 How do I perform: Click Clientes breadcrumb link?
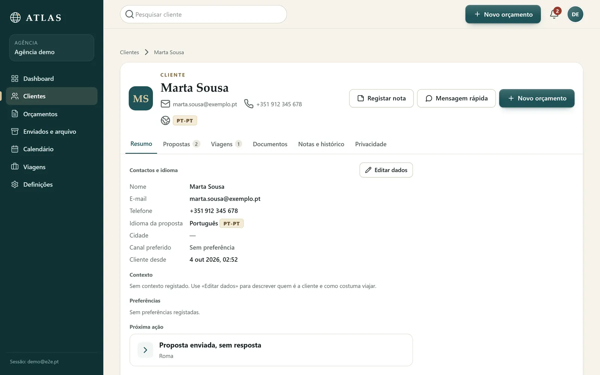129,52
